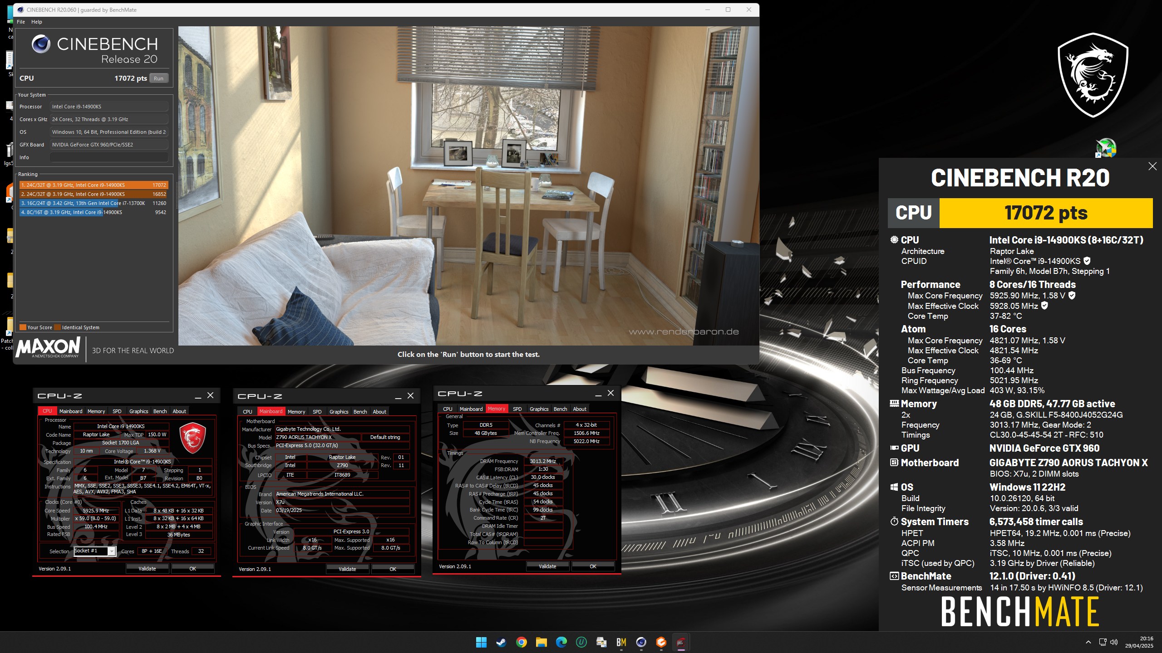Open the green circled U taskbar app
Viewport: 1162px width, 653px height.
(x=581, y=642)
